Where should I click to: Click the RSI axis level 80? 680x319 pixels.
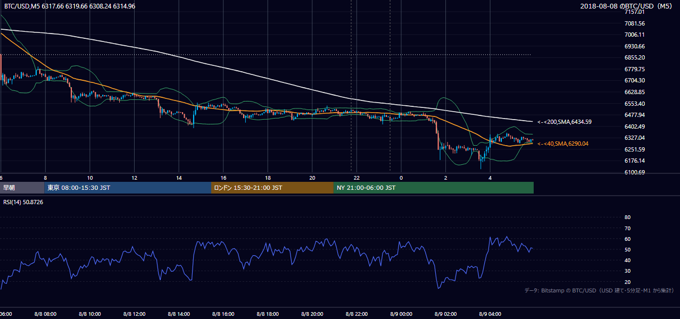627,217
